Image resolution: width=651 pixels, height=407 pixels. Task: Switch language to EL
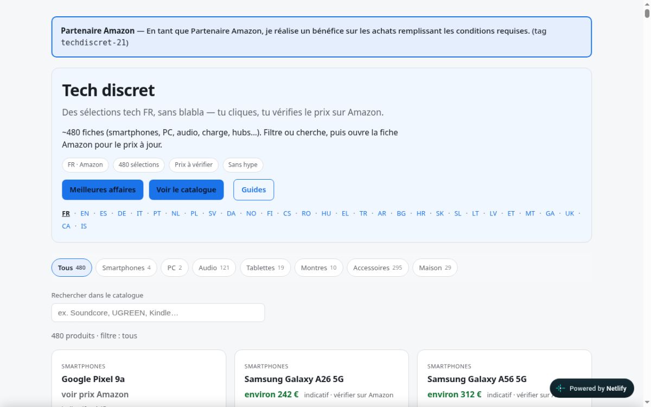tap(345, 213)
